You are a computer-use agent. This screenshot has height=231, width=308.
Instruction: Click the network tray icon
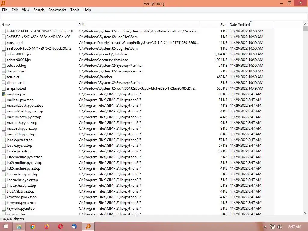pyautogui.click(x=273, y=227)
